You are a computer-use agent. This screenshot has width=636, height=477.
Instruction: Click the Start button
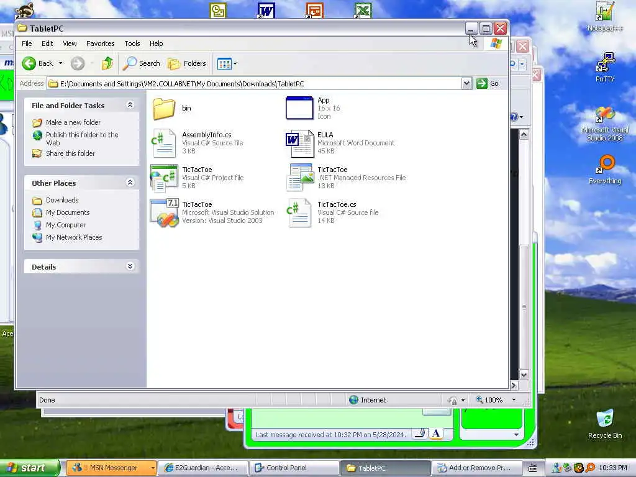click(x=29, y=468)
